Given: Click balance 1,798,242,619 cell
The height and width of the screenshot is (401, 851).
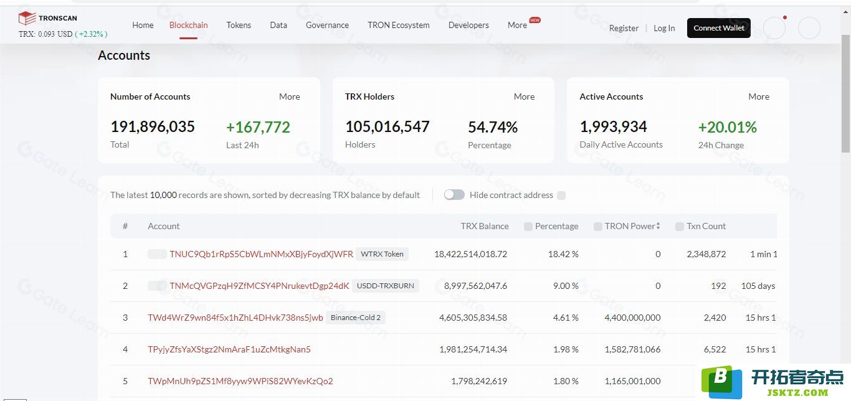Looking at the screenshot, I should pyautogui.click(x=479, y=381).
